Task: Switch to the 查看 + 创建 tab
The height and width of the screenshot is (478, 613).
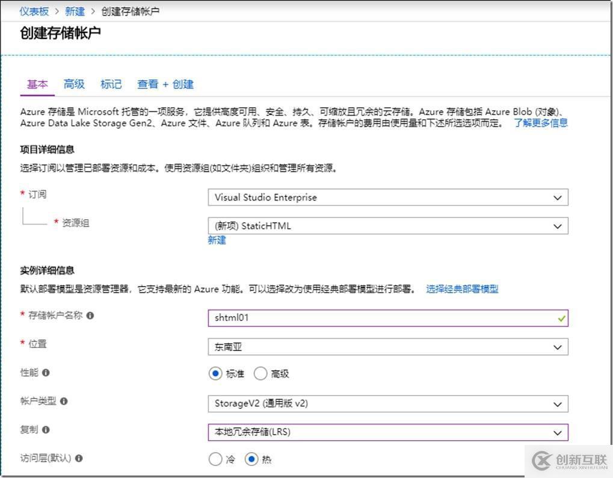Action: 165,84
